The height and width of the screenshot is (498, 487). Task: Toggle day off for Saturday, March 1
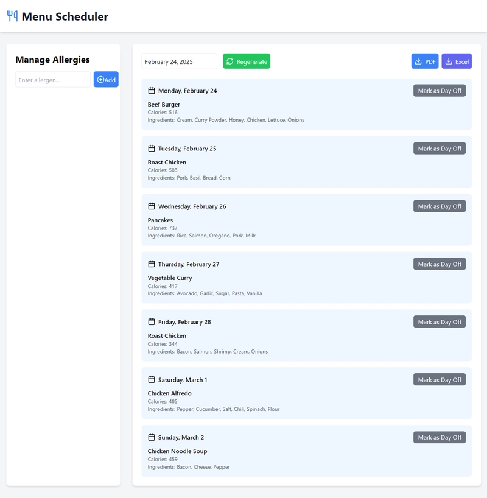[440, 379]
